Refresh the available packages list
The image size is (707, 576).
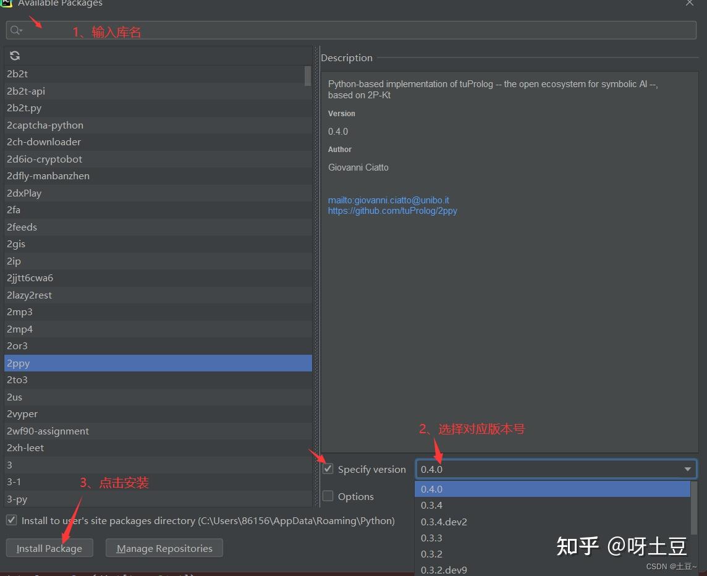click(14, 55)
